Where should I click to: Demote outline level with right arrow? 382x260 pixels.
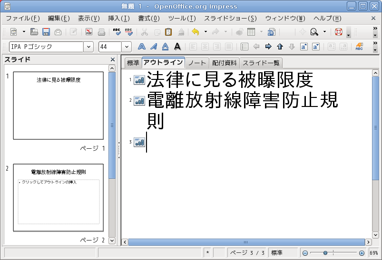(x=268, y=47)
